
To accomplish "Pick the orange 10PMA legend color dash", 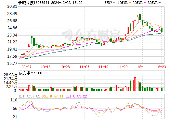I will 130,3.
